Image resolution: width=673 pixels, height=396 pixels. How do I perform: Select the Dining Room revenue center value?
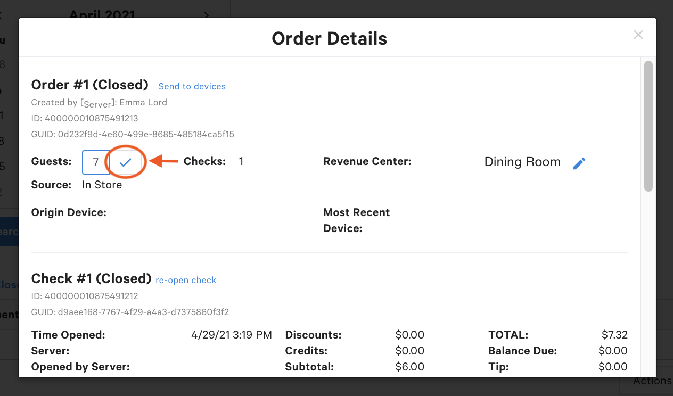tap(522, 162)
